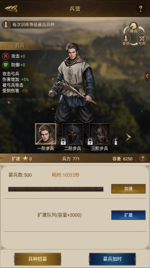
Task: Click the 加速 speed-up button
Action: tap(128, 189)
